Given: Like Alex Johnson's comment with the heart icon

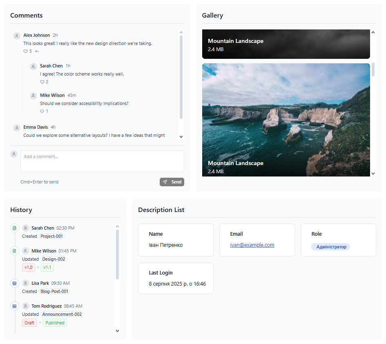Looking at the screenshot, I should (25, 51).
